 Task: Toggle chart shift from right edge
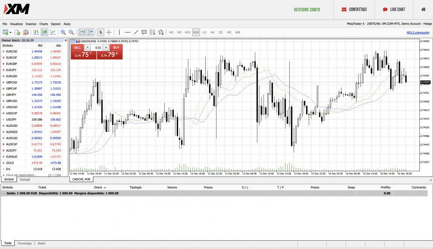90,32
